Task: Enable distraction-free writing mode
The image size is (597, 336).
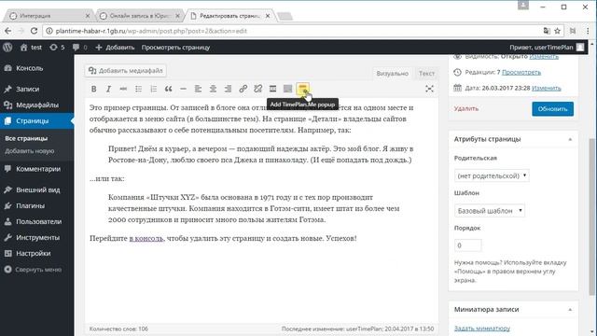Action: click(429, 89)
